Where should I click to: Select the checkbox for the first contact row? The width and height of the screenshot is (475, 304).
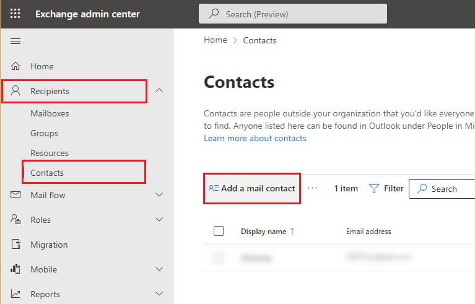tap(219, 258)
